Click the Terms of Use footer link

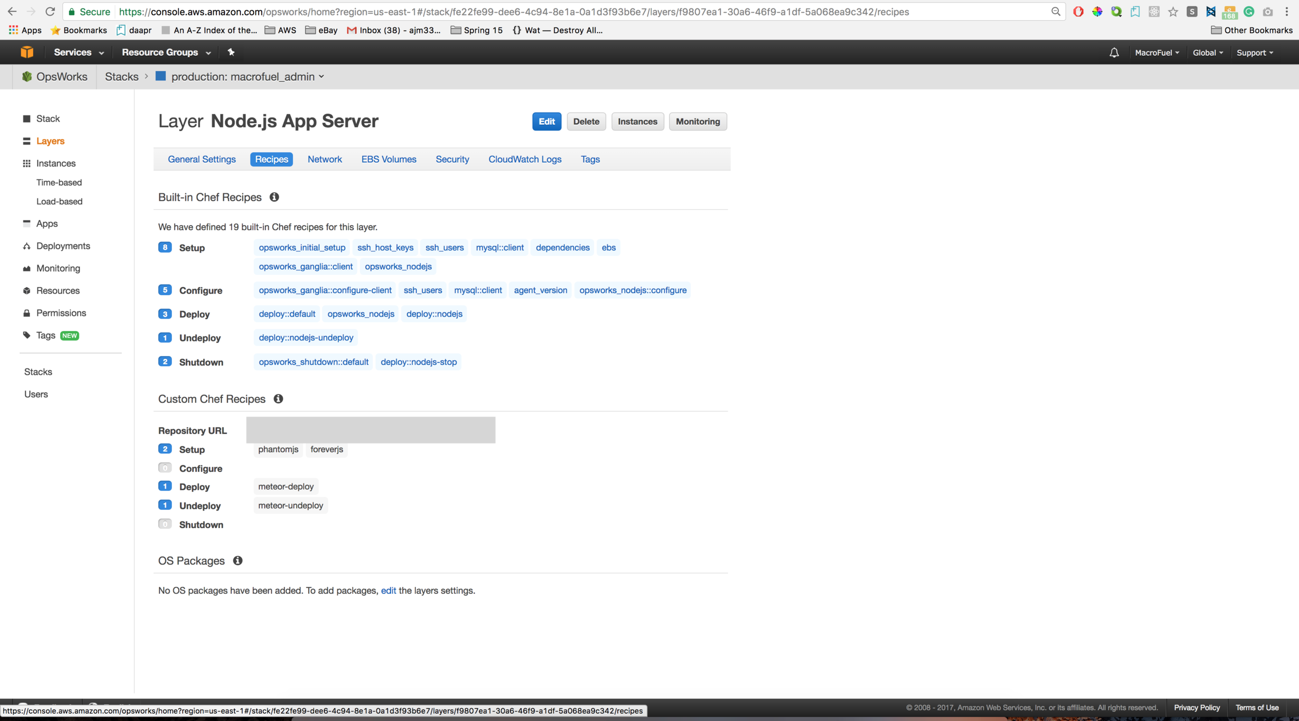tap(1257, 707)
